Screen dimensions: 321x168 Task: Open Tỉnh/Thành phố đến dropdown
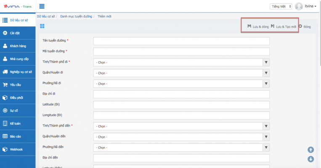(x=181, y=126)
